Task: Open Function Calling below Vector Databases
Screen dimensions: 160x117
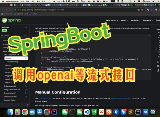Action: click(10, 100)
